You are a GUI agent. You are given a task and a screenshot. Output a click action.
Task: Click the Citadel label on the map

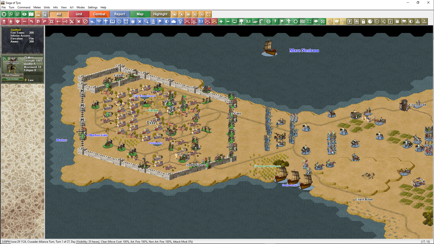click(119, 75)
